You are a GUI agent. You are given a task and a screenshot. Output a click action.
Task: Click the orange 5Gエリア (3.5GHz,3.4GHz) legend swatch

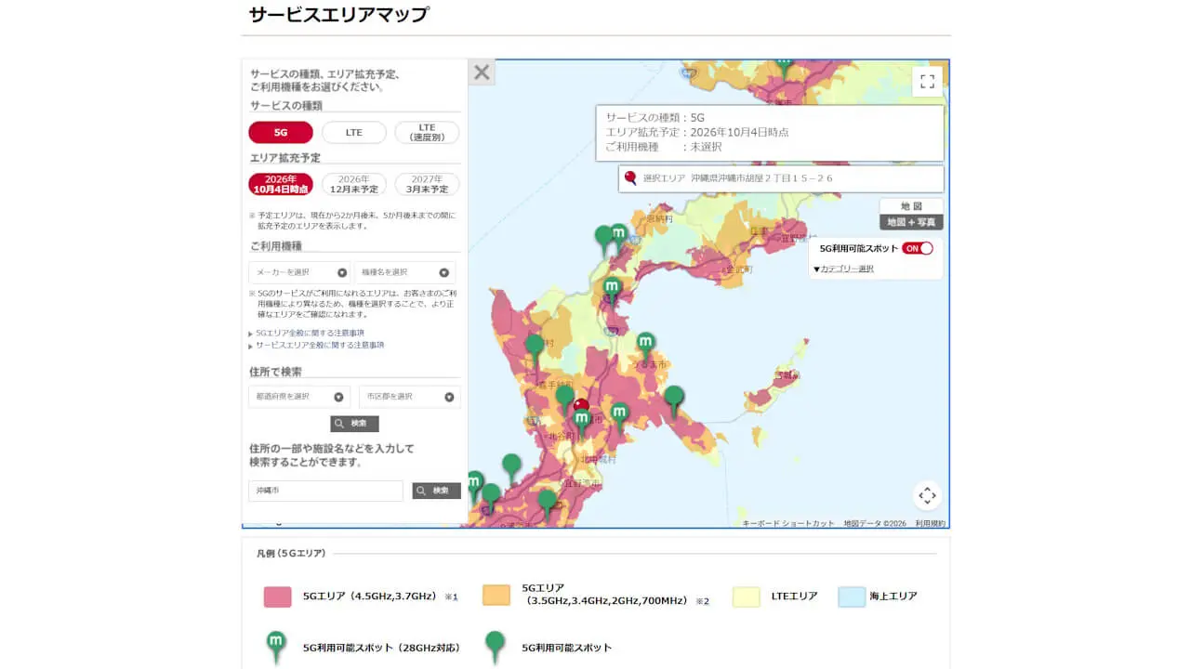pos(496,596)
